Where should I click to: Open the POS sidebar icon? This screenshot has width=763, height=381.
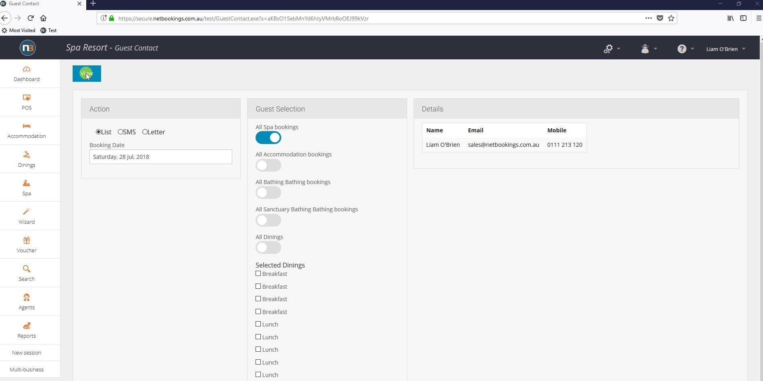point(26,97)
